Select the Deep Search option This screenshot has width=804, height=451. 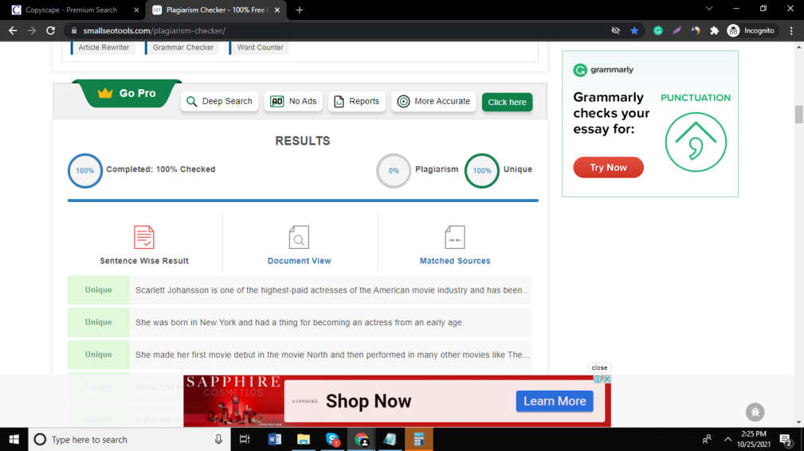[x=219, y=101]
